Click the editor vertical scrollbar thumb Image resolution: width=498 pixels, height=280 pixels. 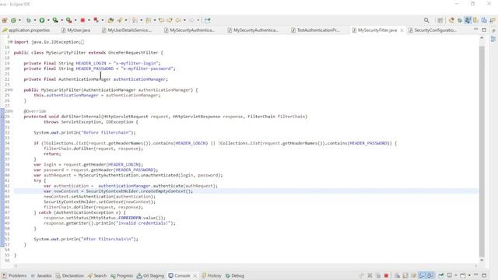coord(482,151)
